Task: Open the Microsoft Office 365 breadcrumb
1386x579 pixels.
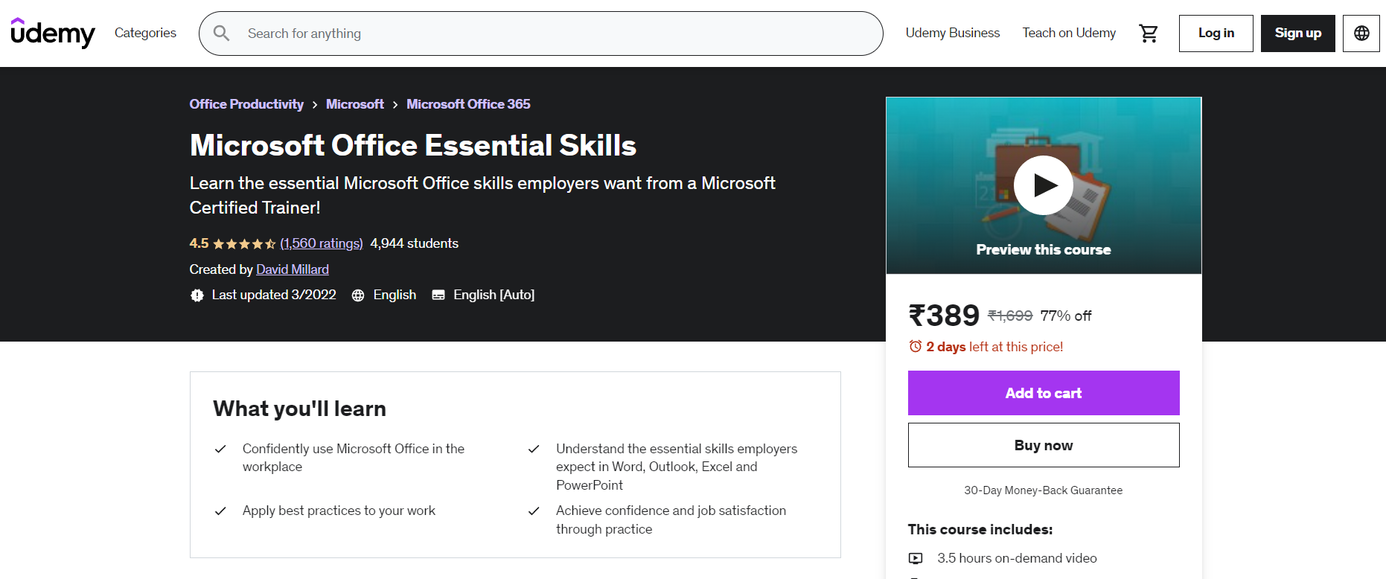Action: pyautogui.click(x=468, y=104)
